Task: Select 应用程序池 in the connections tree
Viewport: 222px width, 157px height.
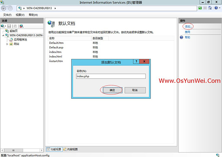Action: 20,40
